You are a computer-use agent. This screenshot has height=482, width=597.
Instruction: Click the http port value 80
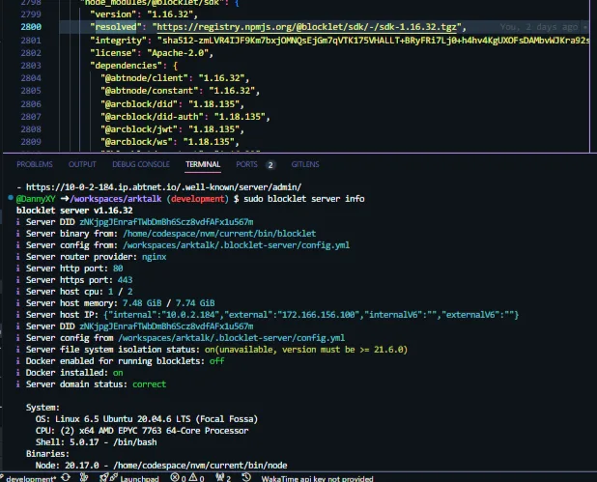tap(118, 269)
